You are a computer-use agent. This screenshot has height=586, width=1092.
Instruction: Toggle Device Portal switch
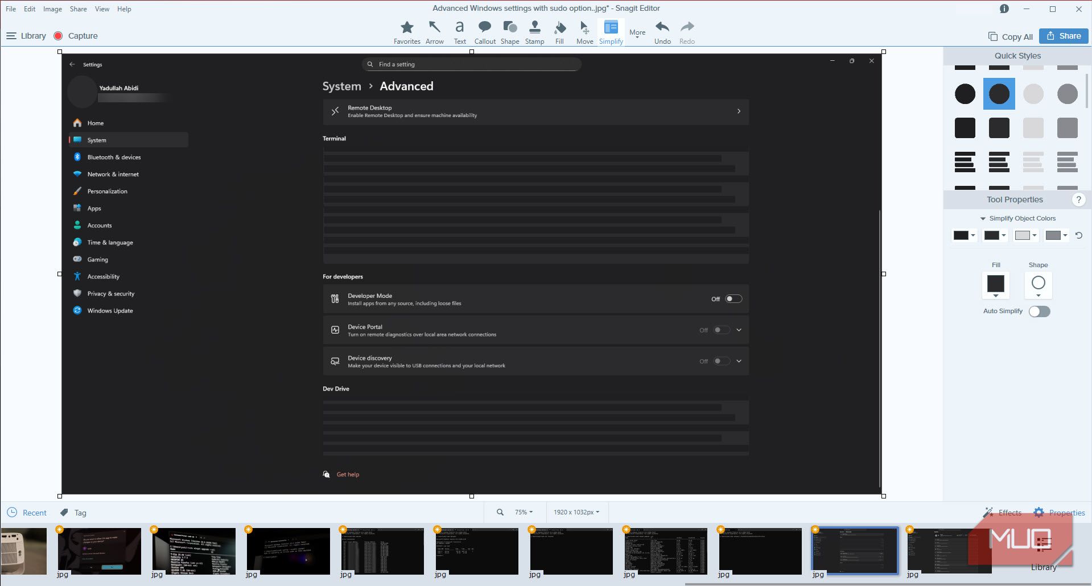pos(722,330)
